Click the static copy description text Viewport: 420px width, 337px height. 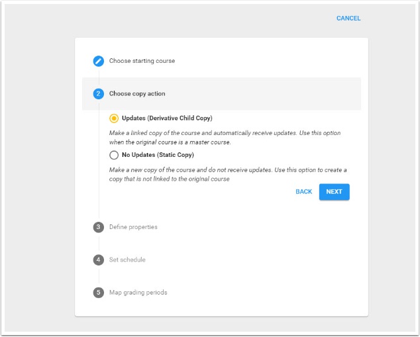[228, 174]
